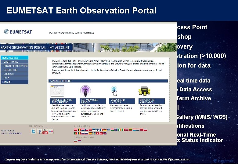Click the Denmark flag
The height and width of the screenshot is (165, 238).
pos(90,130)
